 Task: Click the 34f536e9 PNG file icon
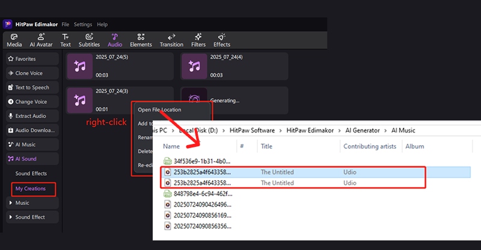click(x=167, y=161)
